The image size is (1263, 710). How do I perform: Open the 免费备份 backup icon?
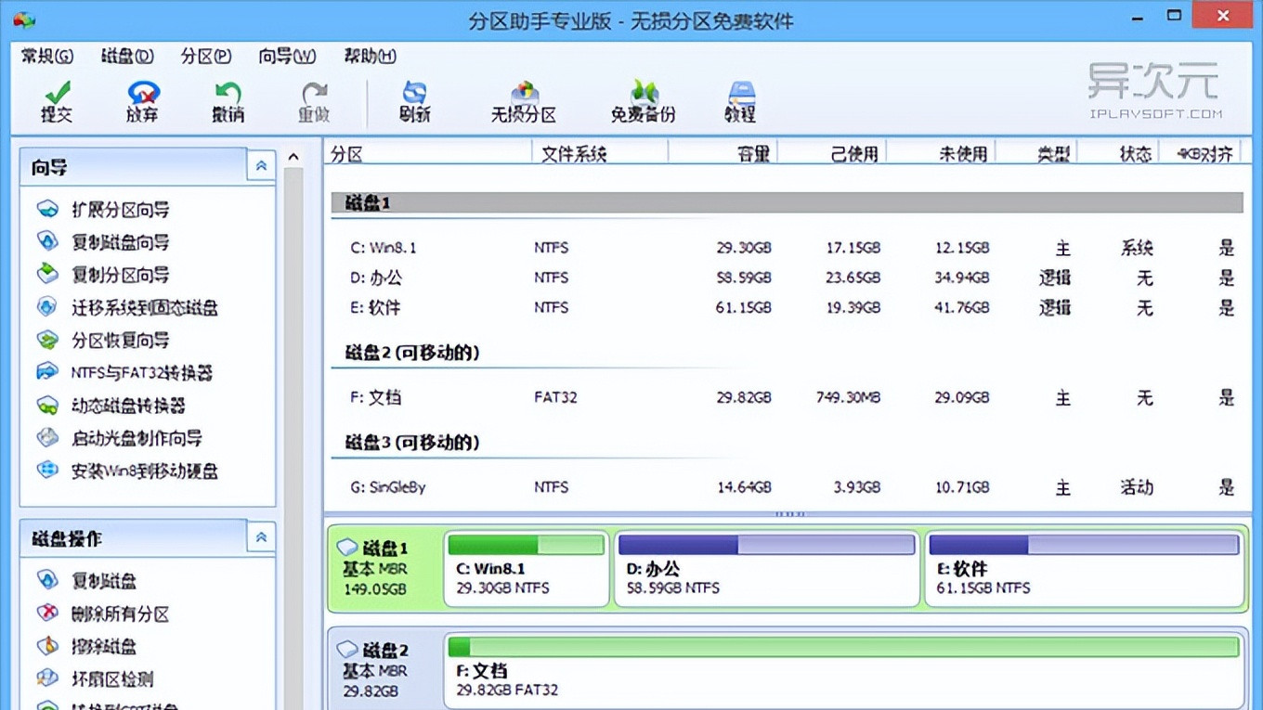tap(643, 102)
